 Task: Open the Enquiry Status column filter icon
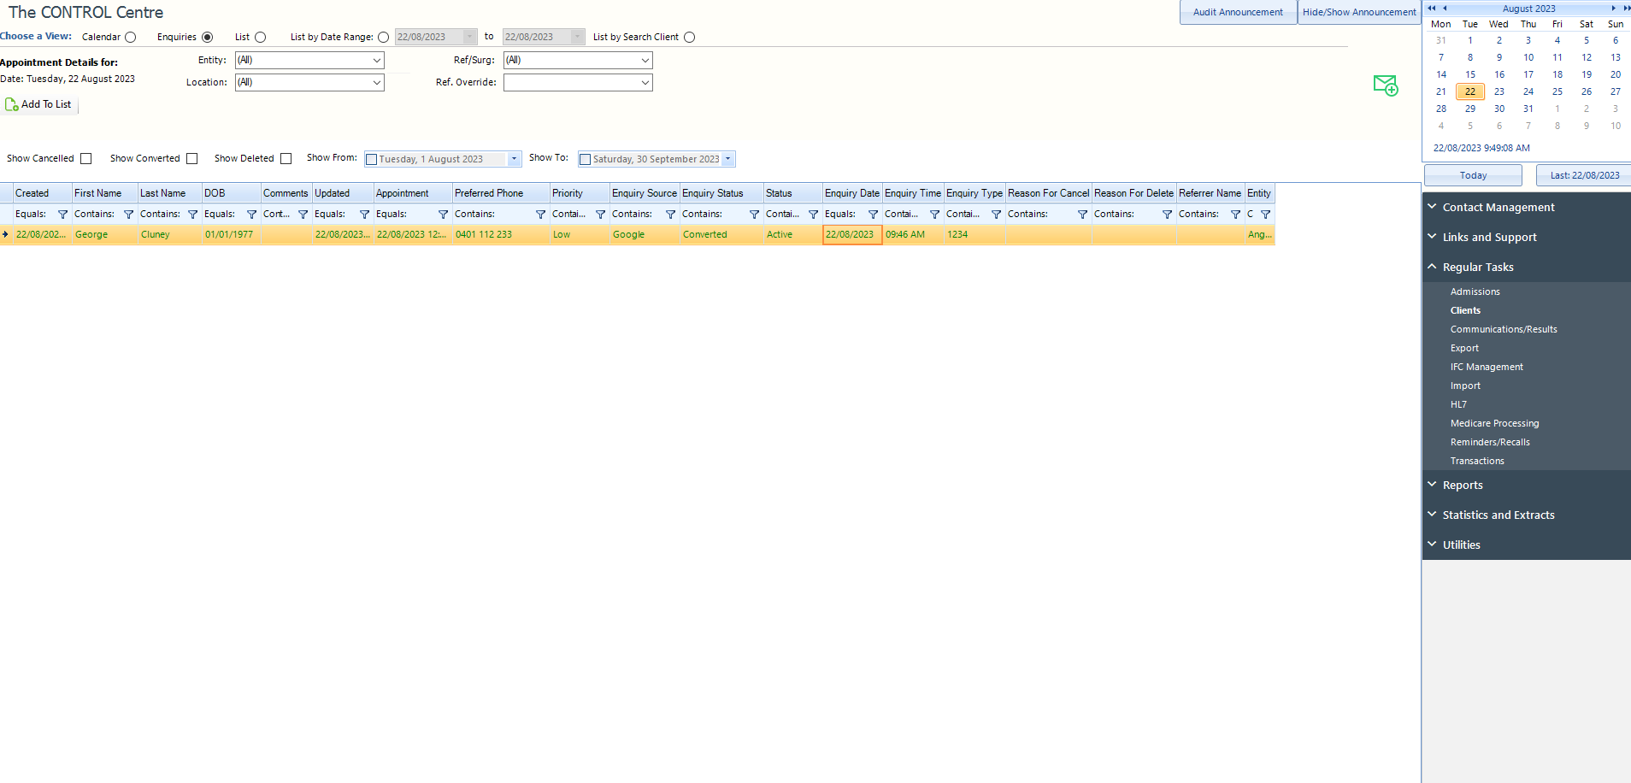coord(754,215)
